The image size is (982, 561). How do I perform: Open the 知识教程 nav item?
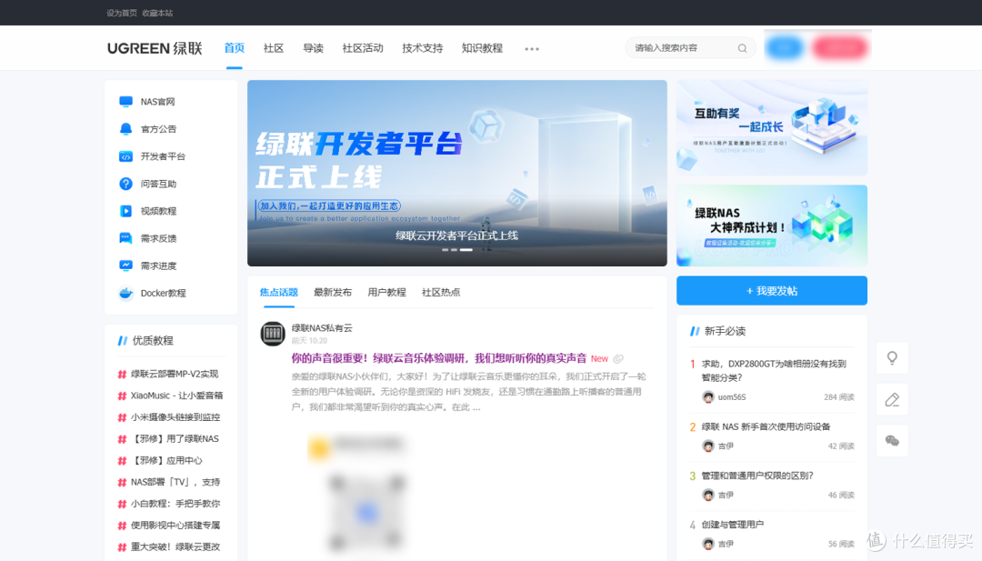482,48
